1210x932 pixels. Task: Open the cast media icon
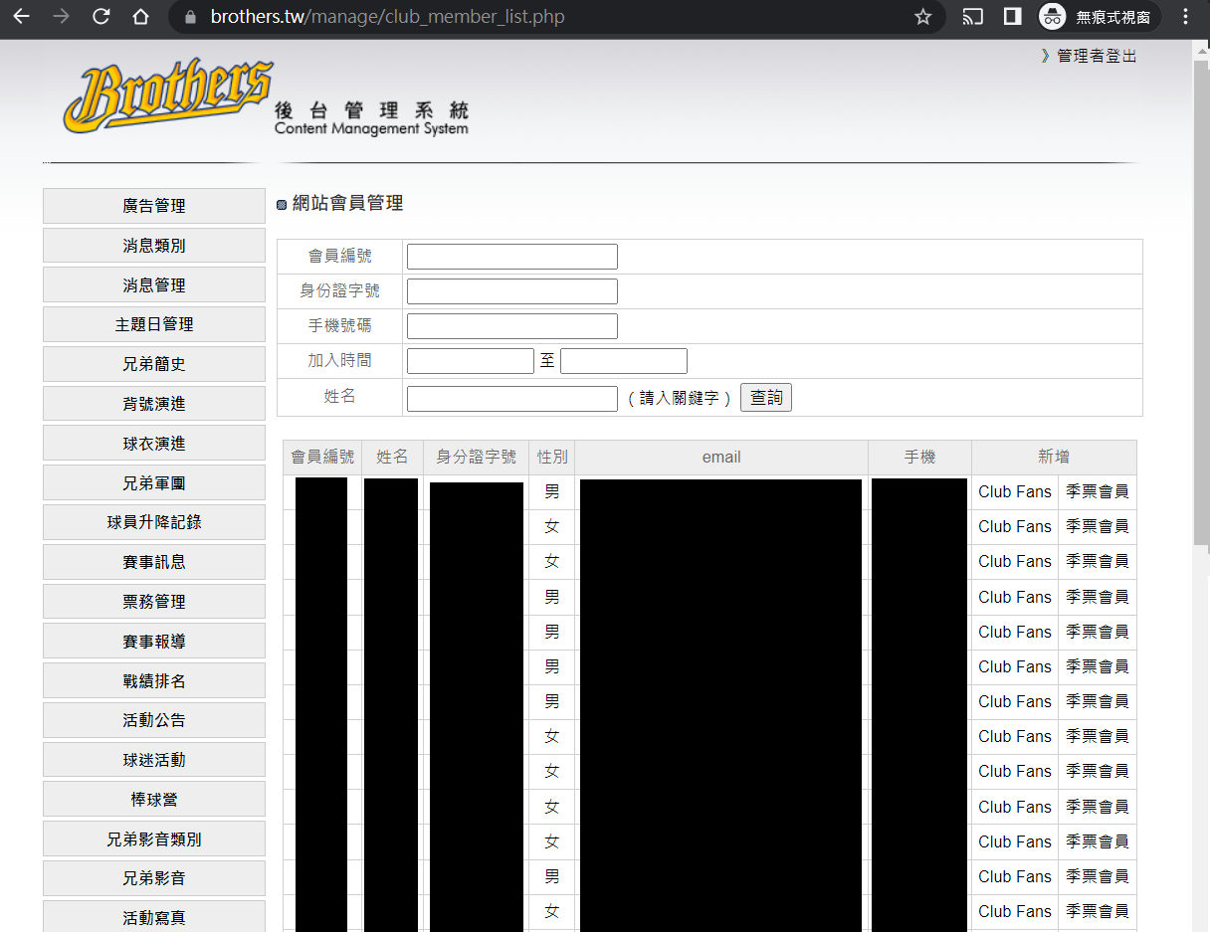click(x=972, y=17)
